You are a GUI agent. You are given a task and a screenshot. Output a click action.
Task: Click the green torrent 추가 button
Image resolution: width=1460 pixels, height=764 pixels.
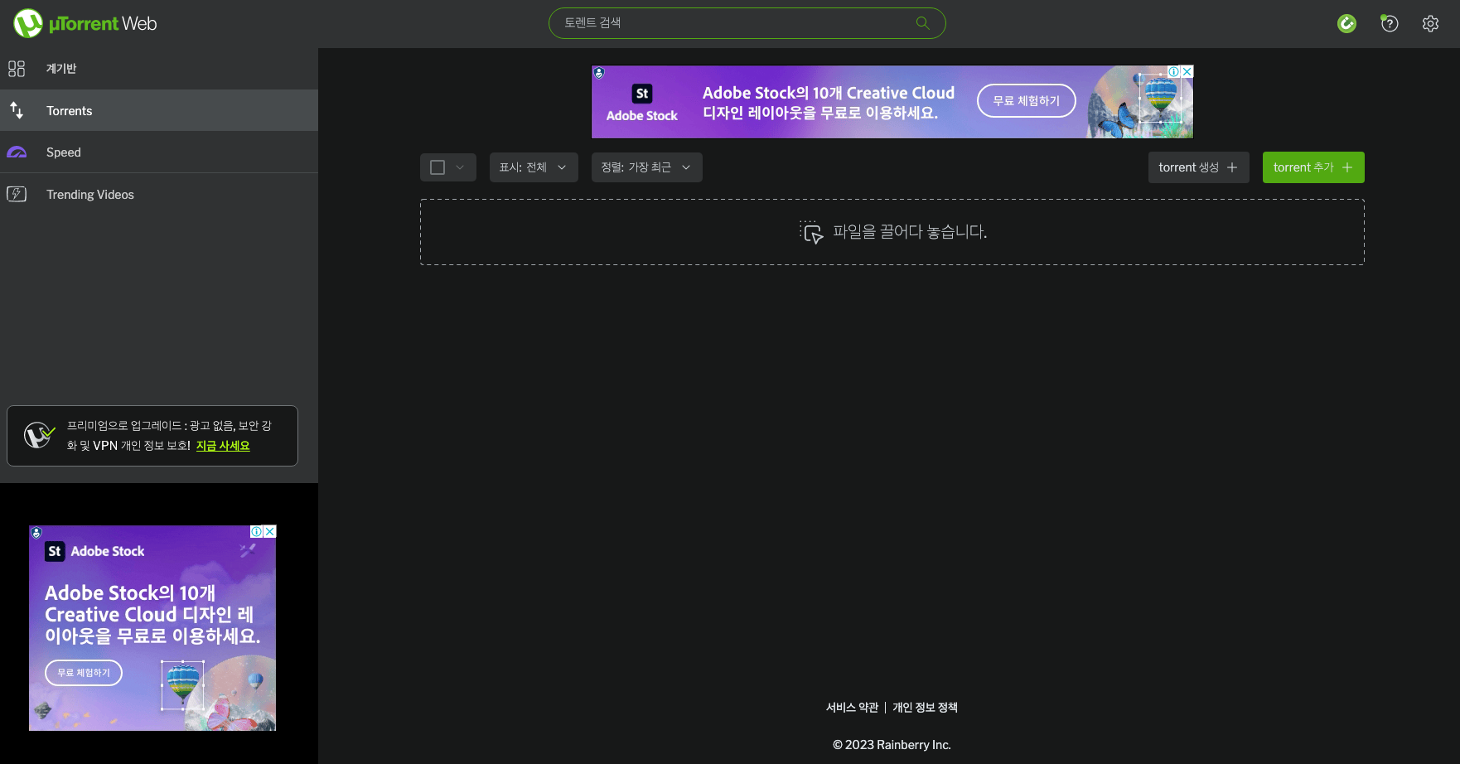click(x=1313, y=167)
